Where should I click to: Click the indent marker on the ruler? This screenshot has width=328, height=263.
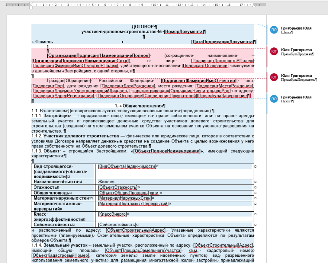(31, 5)
